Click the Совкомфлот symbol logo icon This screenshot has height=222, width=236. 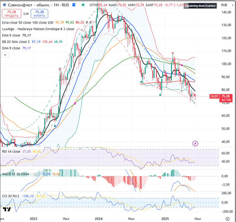tap(5, 5)
